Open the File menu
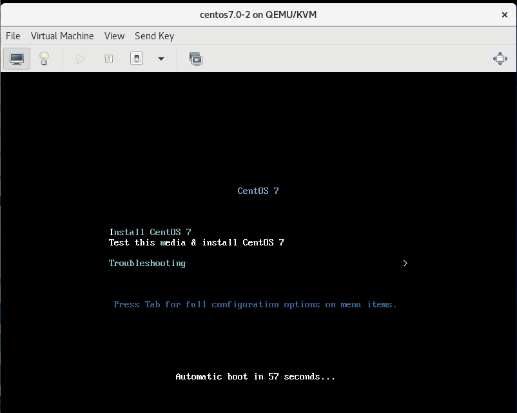517x413 pixels. tap(13, 36)
